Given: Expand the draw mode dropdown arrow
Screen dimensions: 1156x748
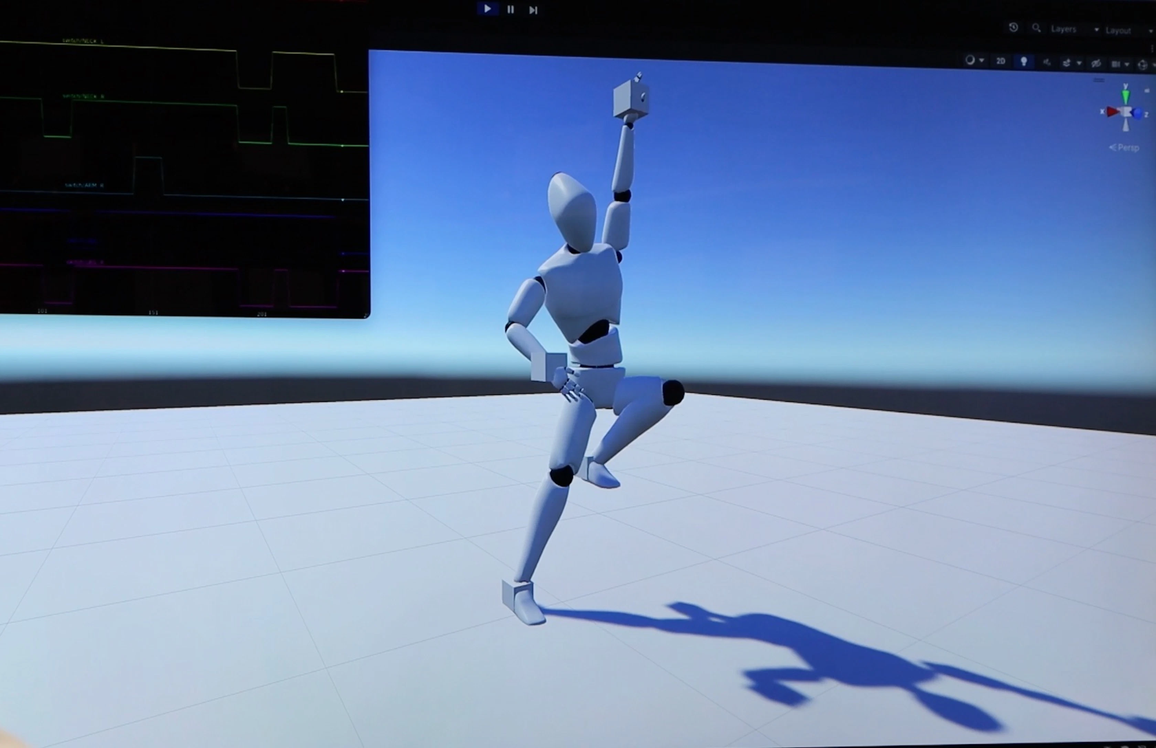Looking at the screenshot, I should click(x=982, y=61).
